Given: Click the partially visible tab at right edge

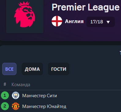Looking at the screenshot, I should point(120,53).
